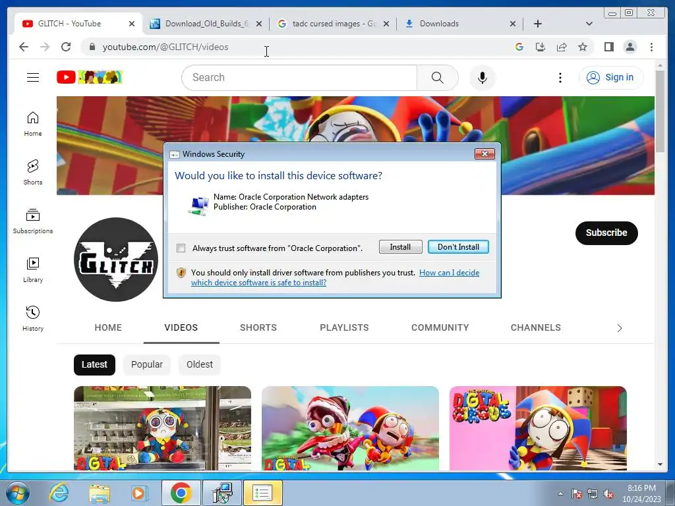Viewport: 675px width, 506px height.
Task: Show more channel tabs with right chevron
Action: [x=620, y=328]
